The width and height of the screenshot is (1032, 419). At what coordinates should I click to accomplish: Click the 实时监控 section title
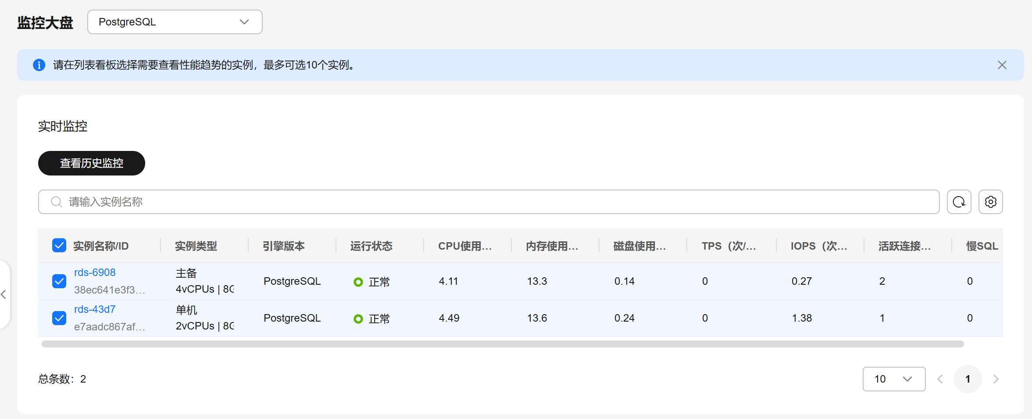(x=63, y=126)
